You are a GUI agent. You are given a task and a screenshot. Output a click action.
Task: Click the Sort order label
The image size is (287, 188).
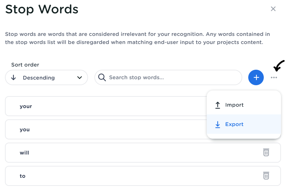pos(25,65)
